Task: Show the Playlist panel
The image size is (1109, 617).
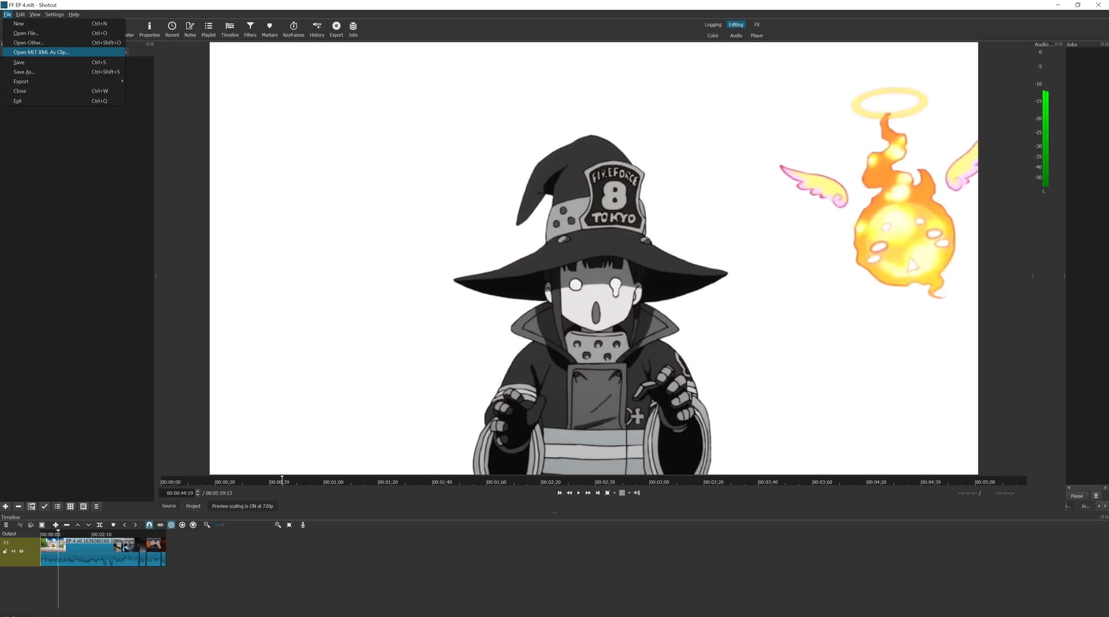Action: pyautogui.click(x=209, y=29)
